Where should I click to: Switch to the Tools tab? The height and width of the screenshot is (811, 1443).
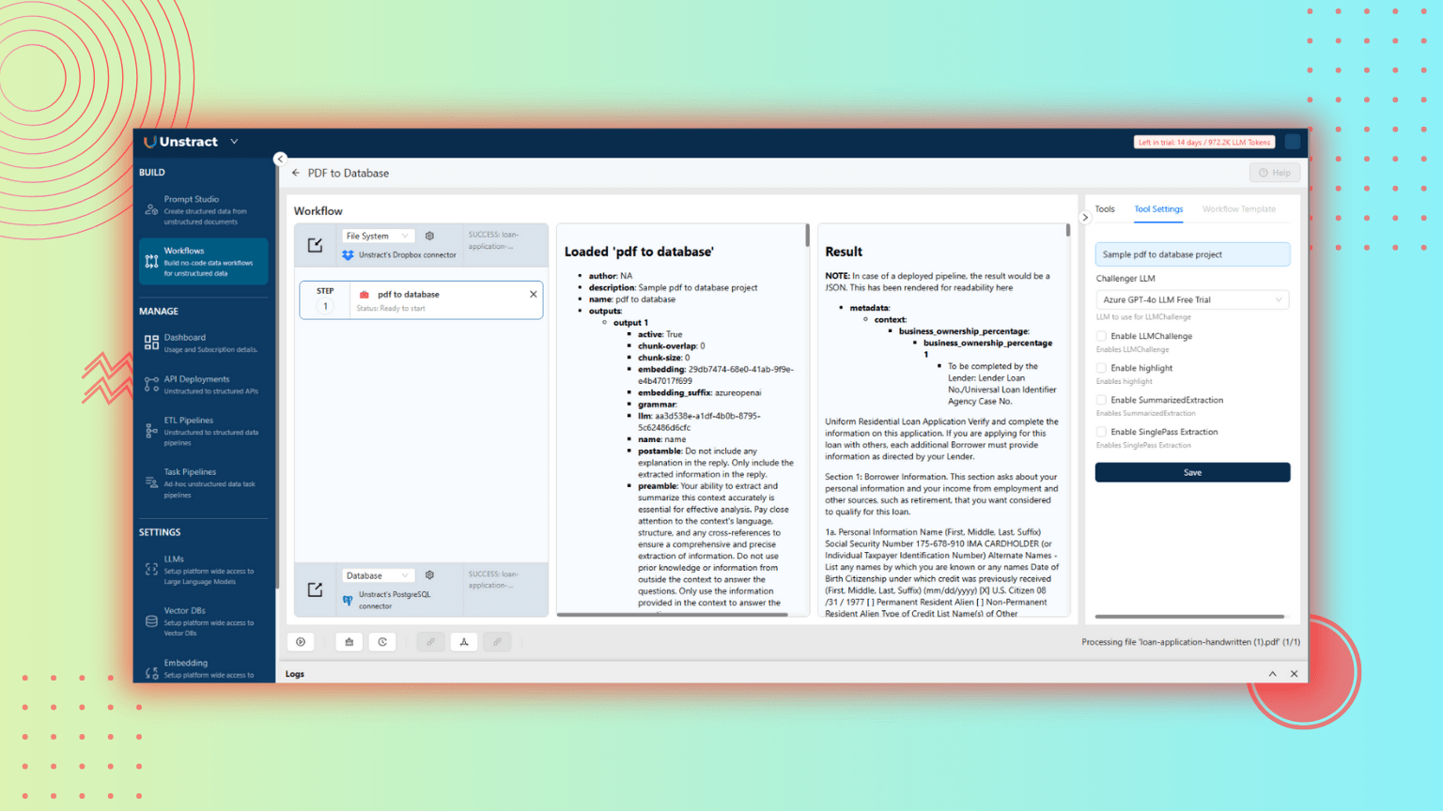(1105, 209)
